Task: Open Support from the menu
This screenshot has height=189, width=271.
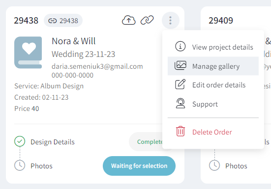Action: point(213,104)
